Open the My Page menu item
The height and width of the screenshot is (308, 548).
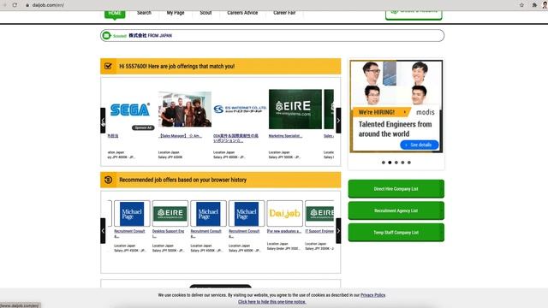tap(176, 13)
